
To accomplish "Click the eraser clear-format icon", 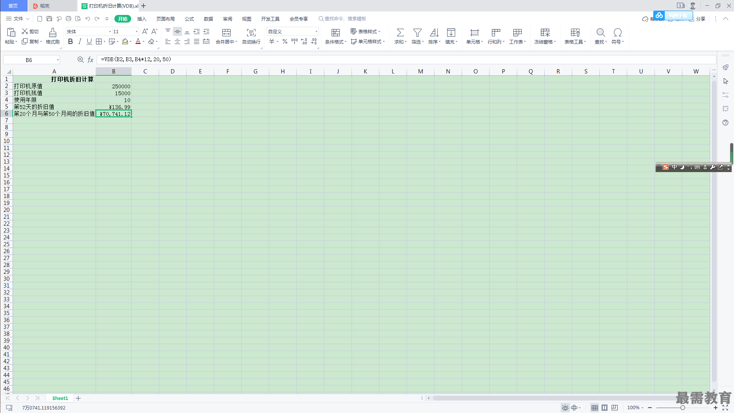I will (151, 42).
